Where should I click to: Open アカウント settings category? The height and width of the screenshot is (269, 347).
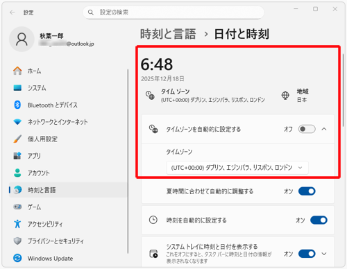[68, 173]
